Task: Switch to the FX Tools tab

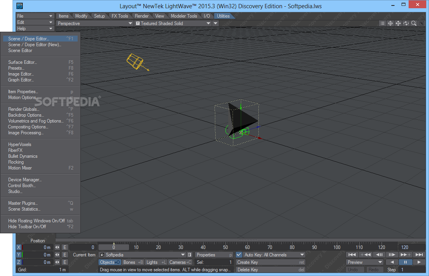Action: coord(120,16)
